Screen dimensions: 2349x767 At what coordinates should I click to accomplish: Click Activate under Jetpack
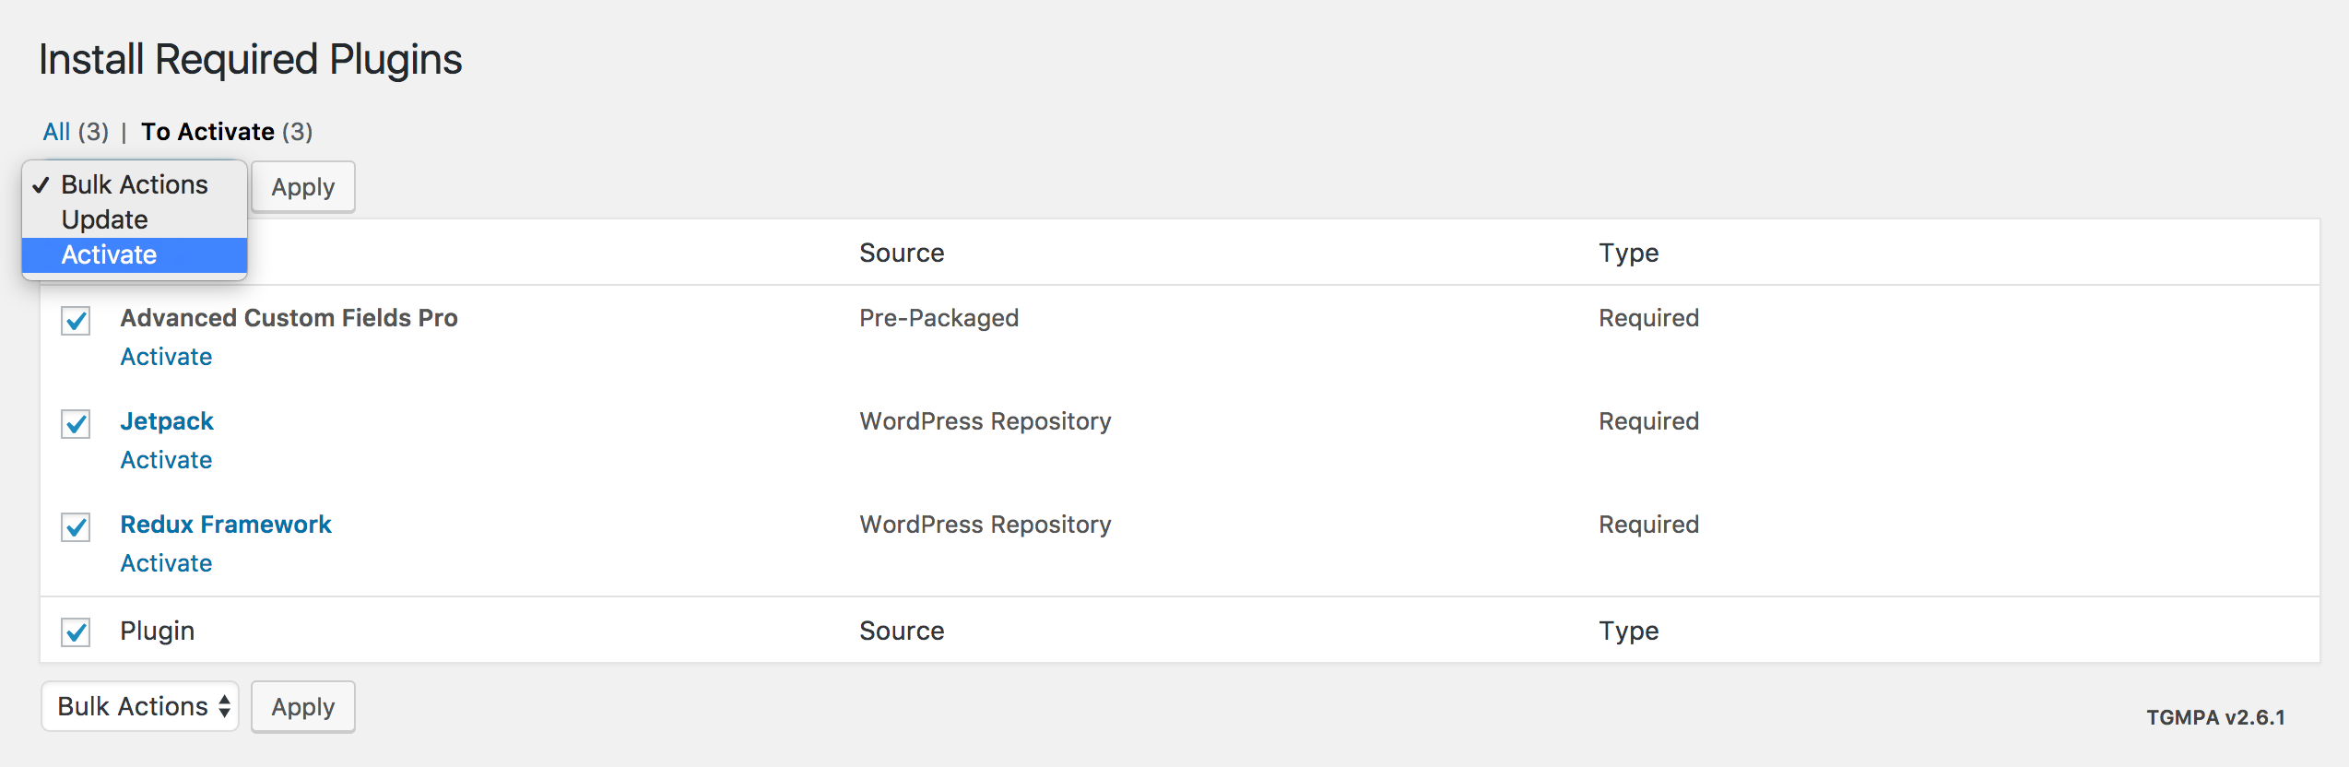click(x=167, y=460)
